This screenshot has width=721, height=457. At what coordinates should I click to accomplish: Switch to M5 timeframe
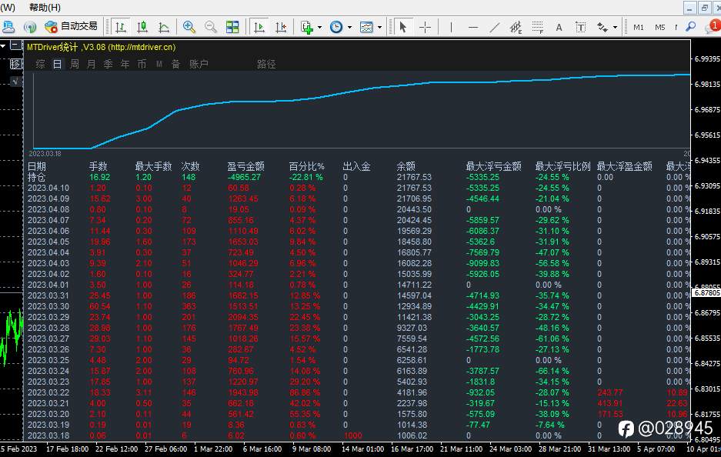pos(660,27)
